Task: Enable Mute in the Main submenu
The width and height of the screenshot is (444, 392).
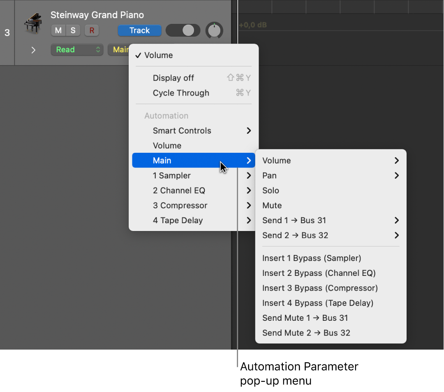Action: (x=272, y=205)
